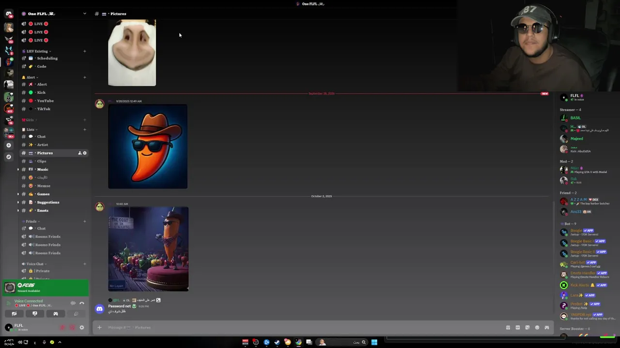Image resolution: width=620 pixels, height=348 pixels.
Task: Expand the Girls category
Action: click(29, 120)
